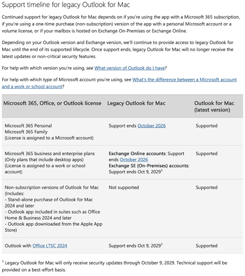Select "Supported" in the Microsoft 365 Personal row

click(x=206, y=126)
